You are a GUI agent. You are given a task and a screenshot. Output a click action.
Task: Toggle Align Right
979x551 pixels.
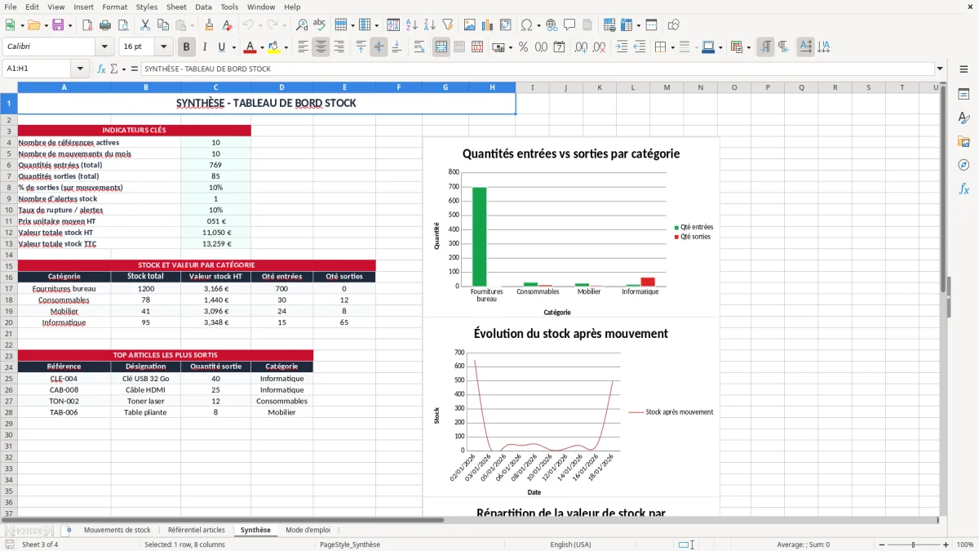tap(339, 47)
